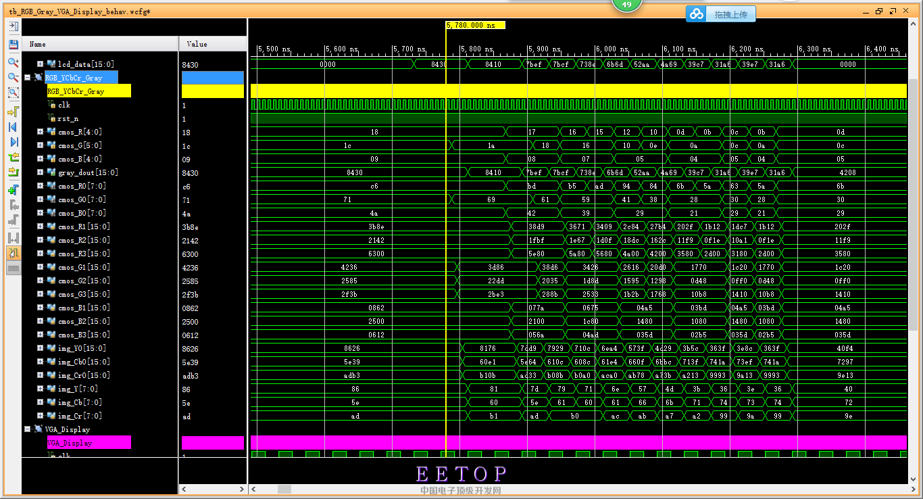This screenshot has height=499, width=923.
Task: Select the cmos_G0[7:0] signal name
Action: 82,199
